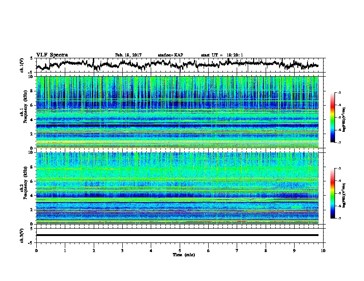Click time axis tick label "0"

point(36,251)
